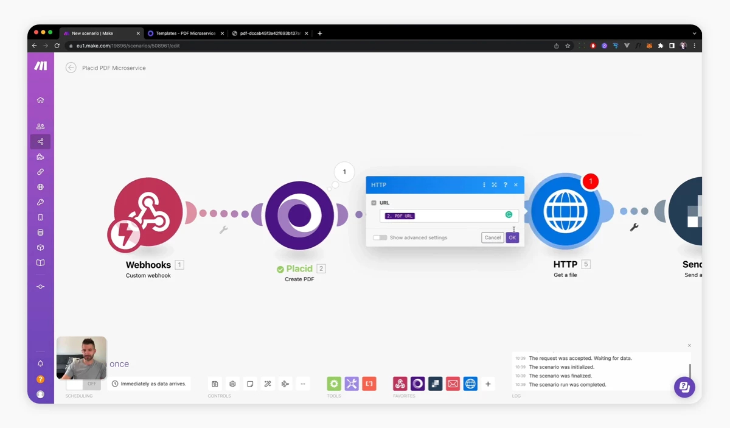
Task: Click the notes icon in Controls
Action: coord(250,384)
